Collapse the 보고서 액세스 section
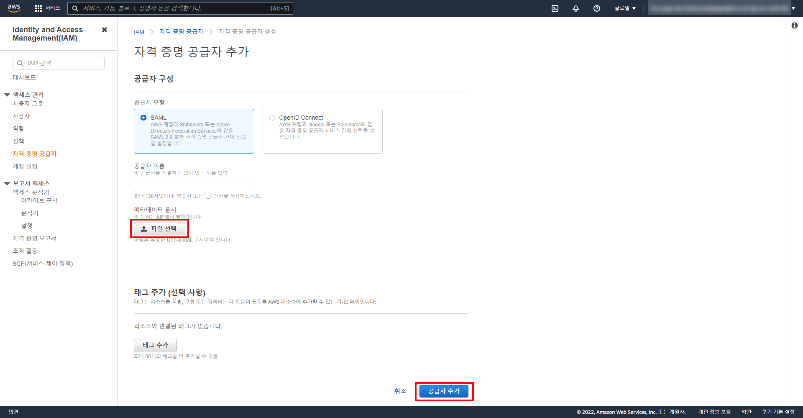This screenshot has height=418, width=803. coord(7,184)
